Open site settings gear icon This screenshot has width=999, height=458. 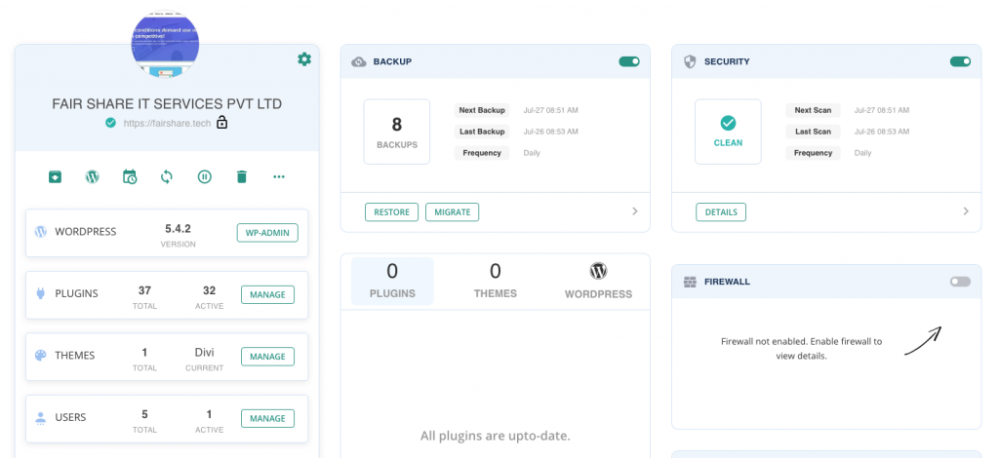coord(304,59)
